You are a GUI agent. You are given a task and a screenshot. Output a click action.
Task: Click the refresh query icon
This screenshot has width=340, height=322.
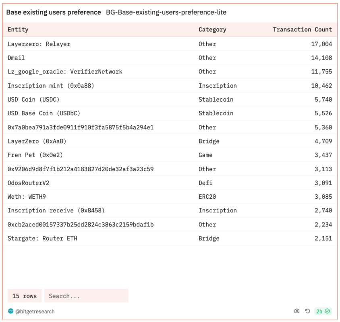click(x=307, y=311)
